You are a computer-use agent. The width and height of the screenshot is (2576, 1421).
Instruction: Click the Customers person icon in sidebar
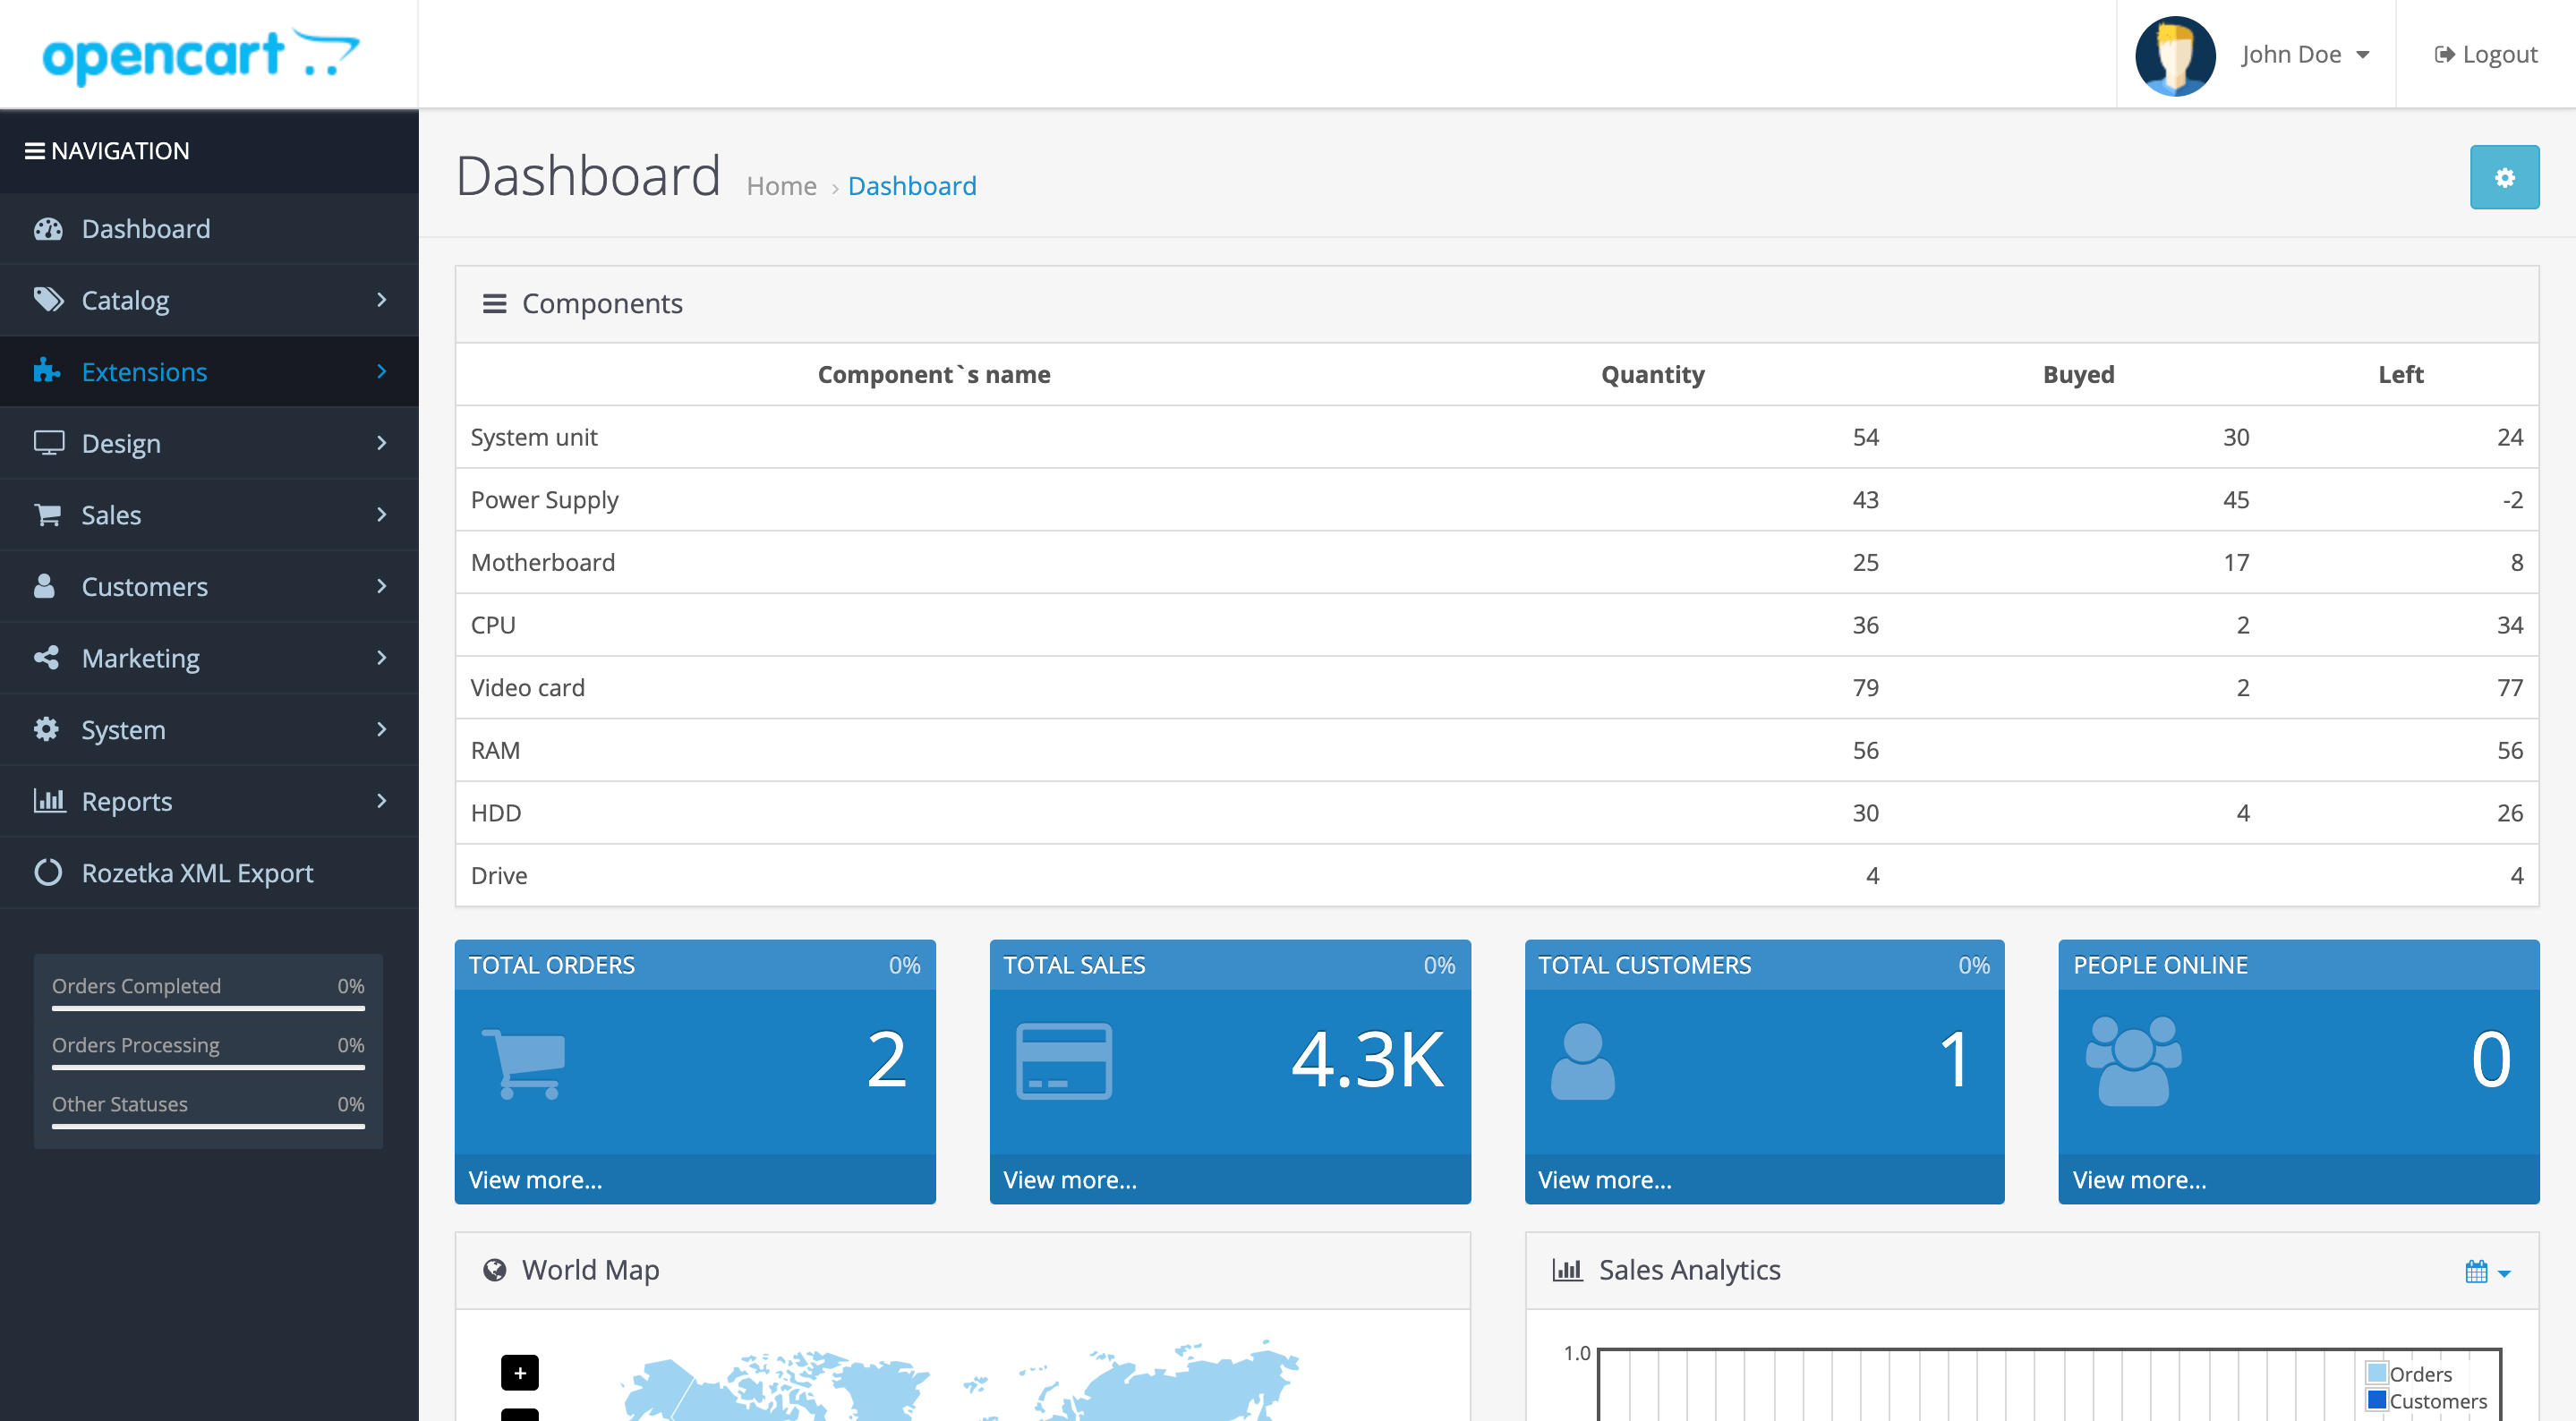(44, 586)
